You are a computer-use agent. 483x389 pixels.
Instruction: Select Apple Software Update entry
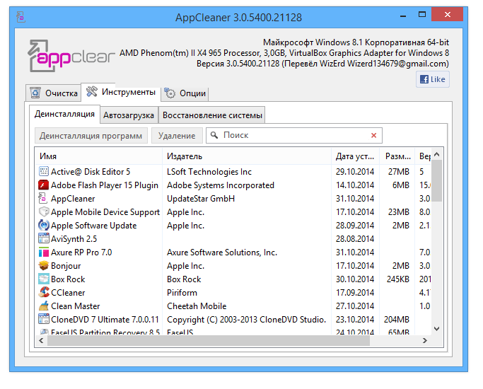click(x=93, y=226)
